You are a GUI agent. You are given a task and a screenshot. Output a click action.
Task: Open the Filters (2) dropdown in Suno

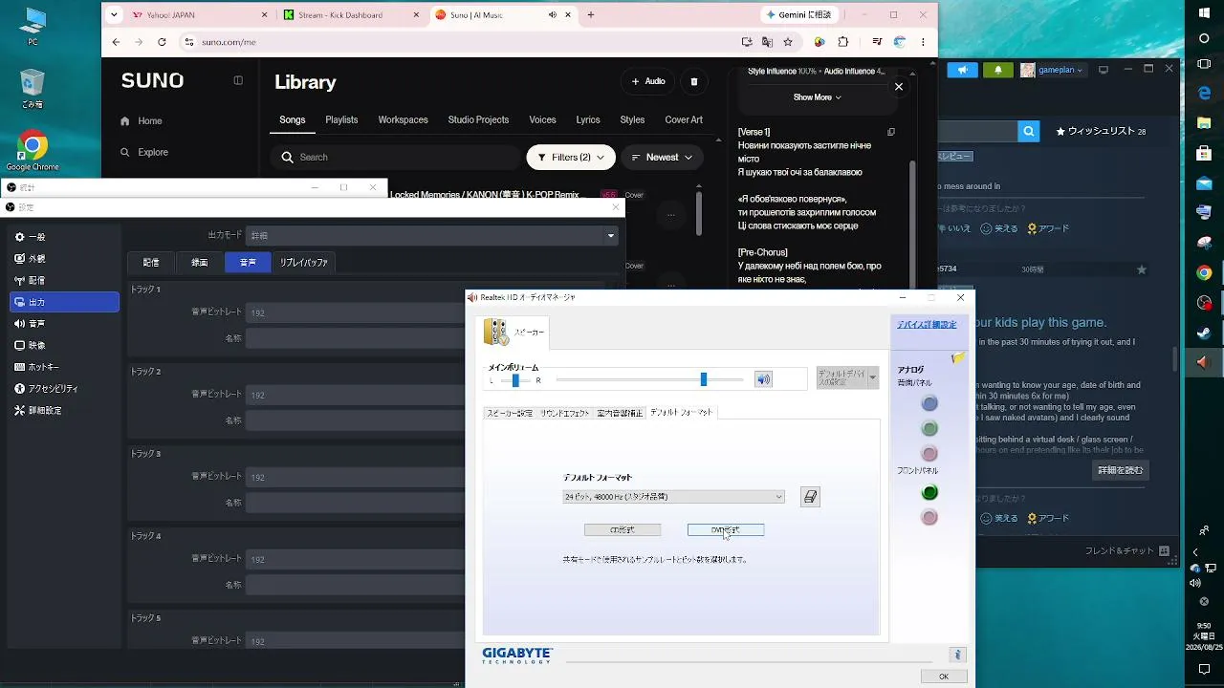pos(571,158)
